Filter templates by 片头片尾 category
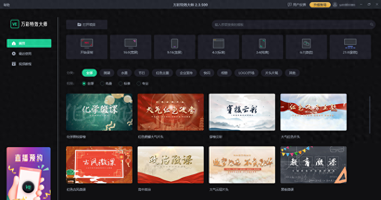 pyautogui.click(x=272, y=73)
